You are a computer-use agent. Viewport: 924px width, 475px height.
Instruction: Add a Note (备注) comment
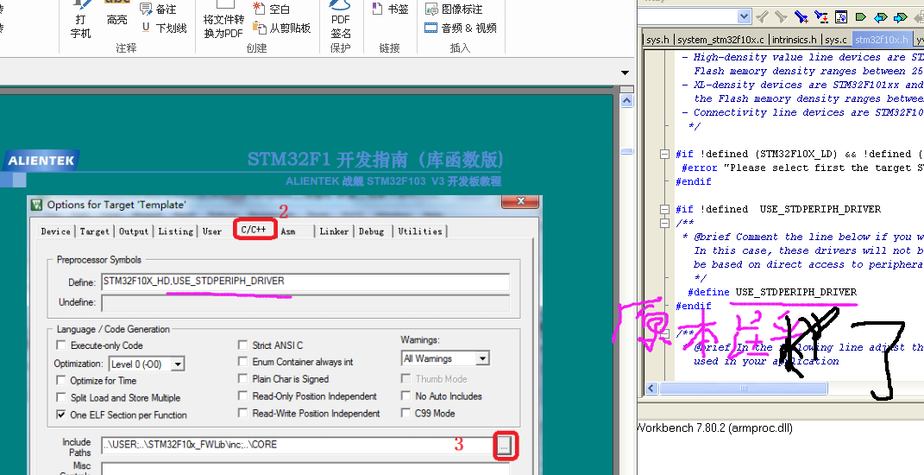158,9
